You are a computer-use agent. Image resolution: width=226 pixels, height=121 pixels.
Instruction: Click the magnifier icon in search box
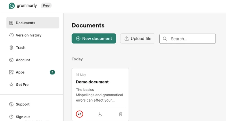point(165,39)
